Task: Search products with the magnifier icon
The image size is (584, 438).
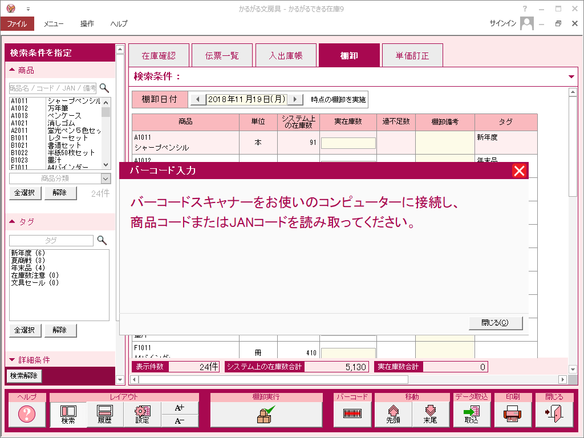Action: click(x=104, y=88)
